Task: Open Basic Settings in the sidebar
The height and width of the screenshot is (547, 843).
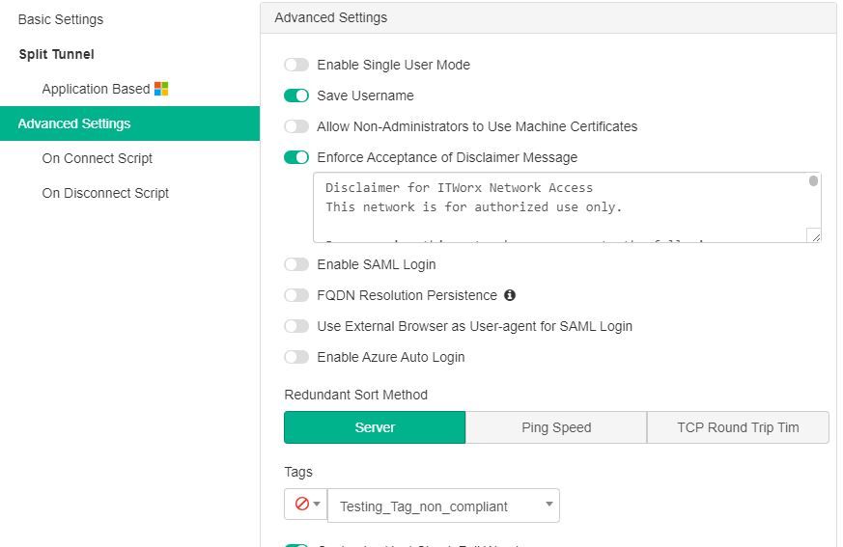Action: (61, 19)
